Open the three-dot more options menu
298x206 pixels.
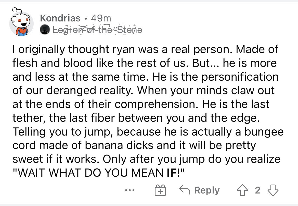[x=130, y=190]
